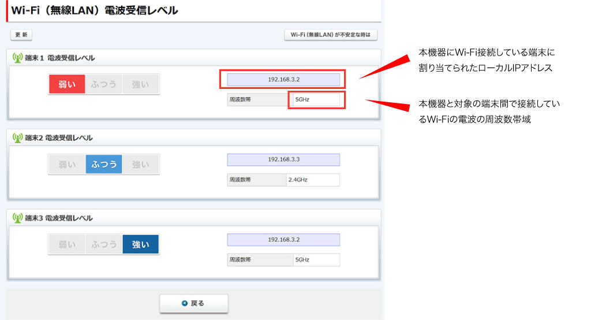591x320 pixels.
Task: Click 端末2 IP address field 192.168.3.3
Action: click(x=283, y=159)
